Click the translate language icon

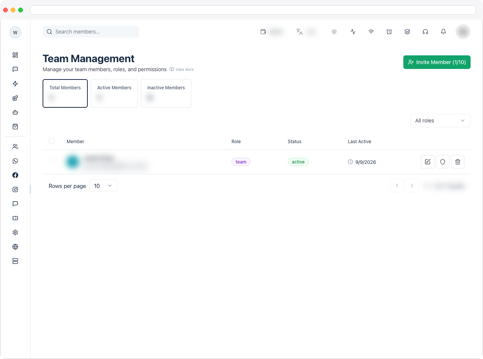pyautogui.click(x=300, y=32)
